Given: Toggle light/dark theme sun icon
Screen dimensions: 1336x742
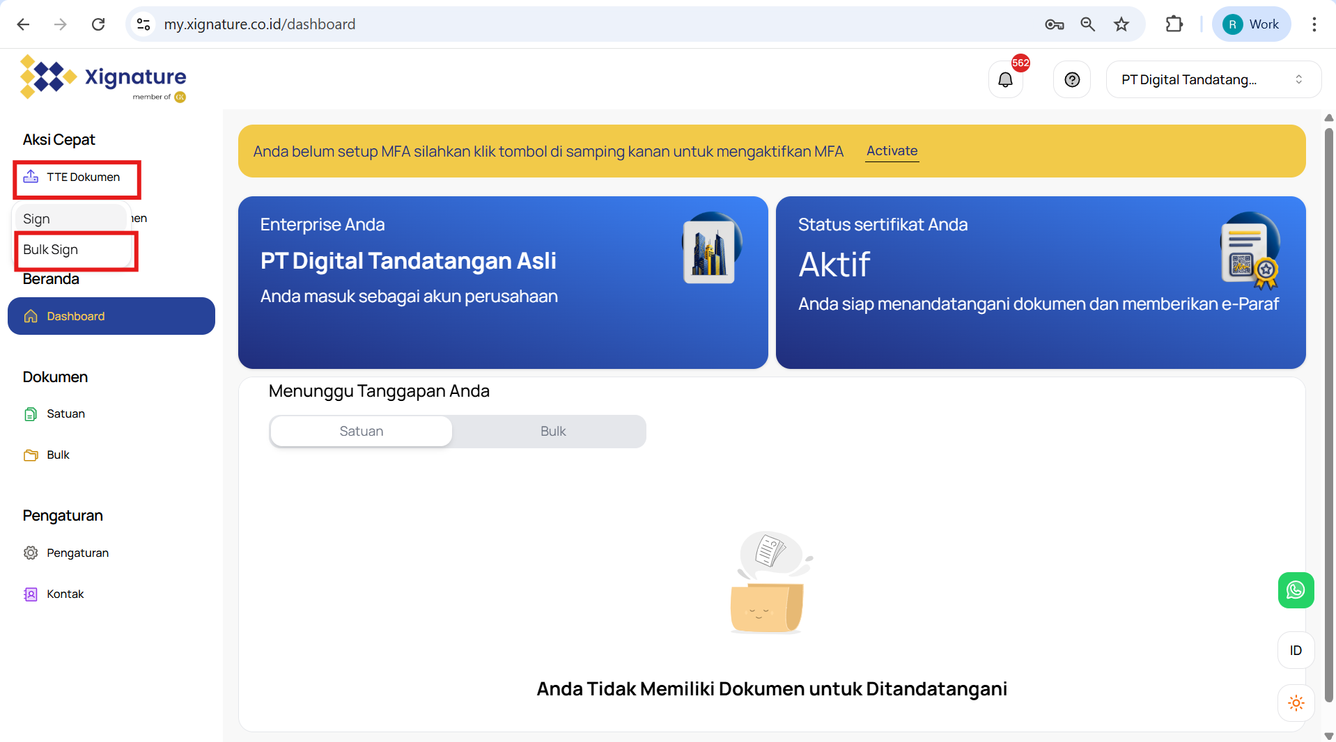Looking at the screenshot, I should click(1296, 703).
